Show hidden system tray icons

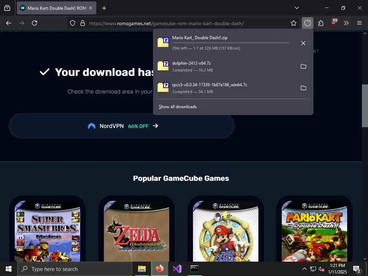(x=304, y=269)
